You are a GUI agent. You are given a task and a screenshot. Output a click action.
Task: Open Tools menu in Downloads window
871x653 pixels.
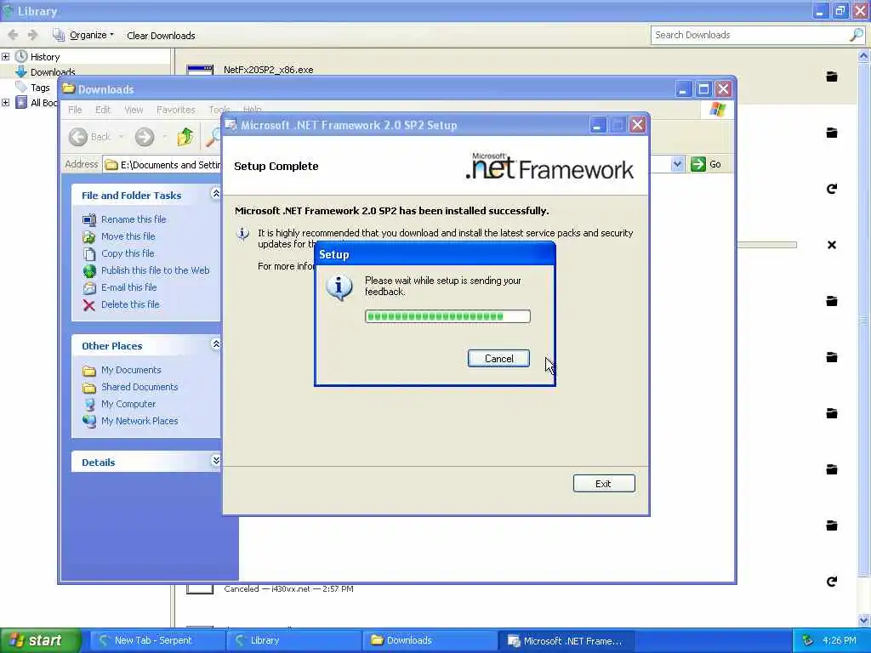[x=219, y=110]
